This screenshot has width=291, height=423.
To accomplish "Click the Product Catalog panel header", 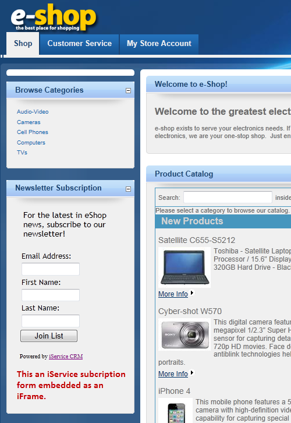I will (218, 174).
